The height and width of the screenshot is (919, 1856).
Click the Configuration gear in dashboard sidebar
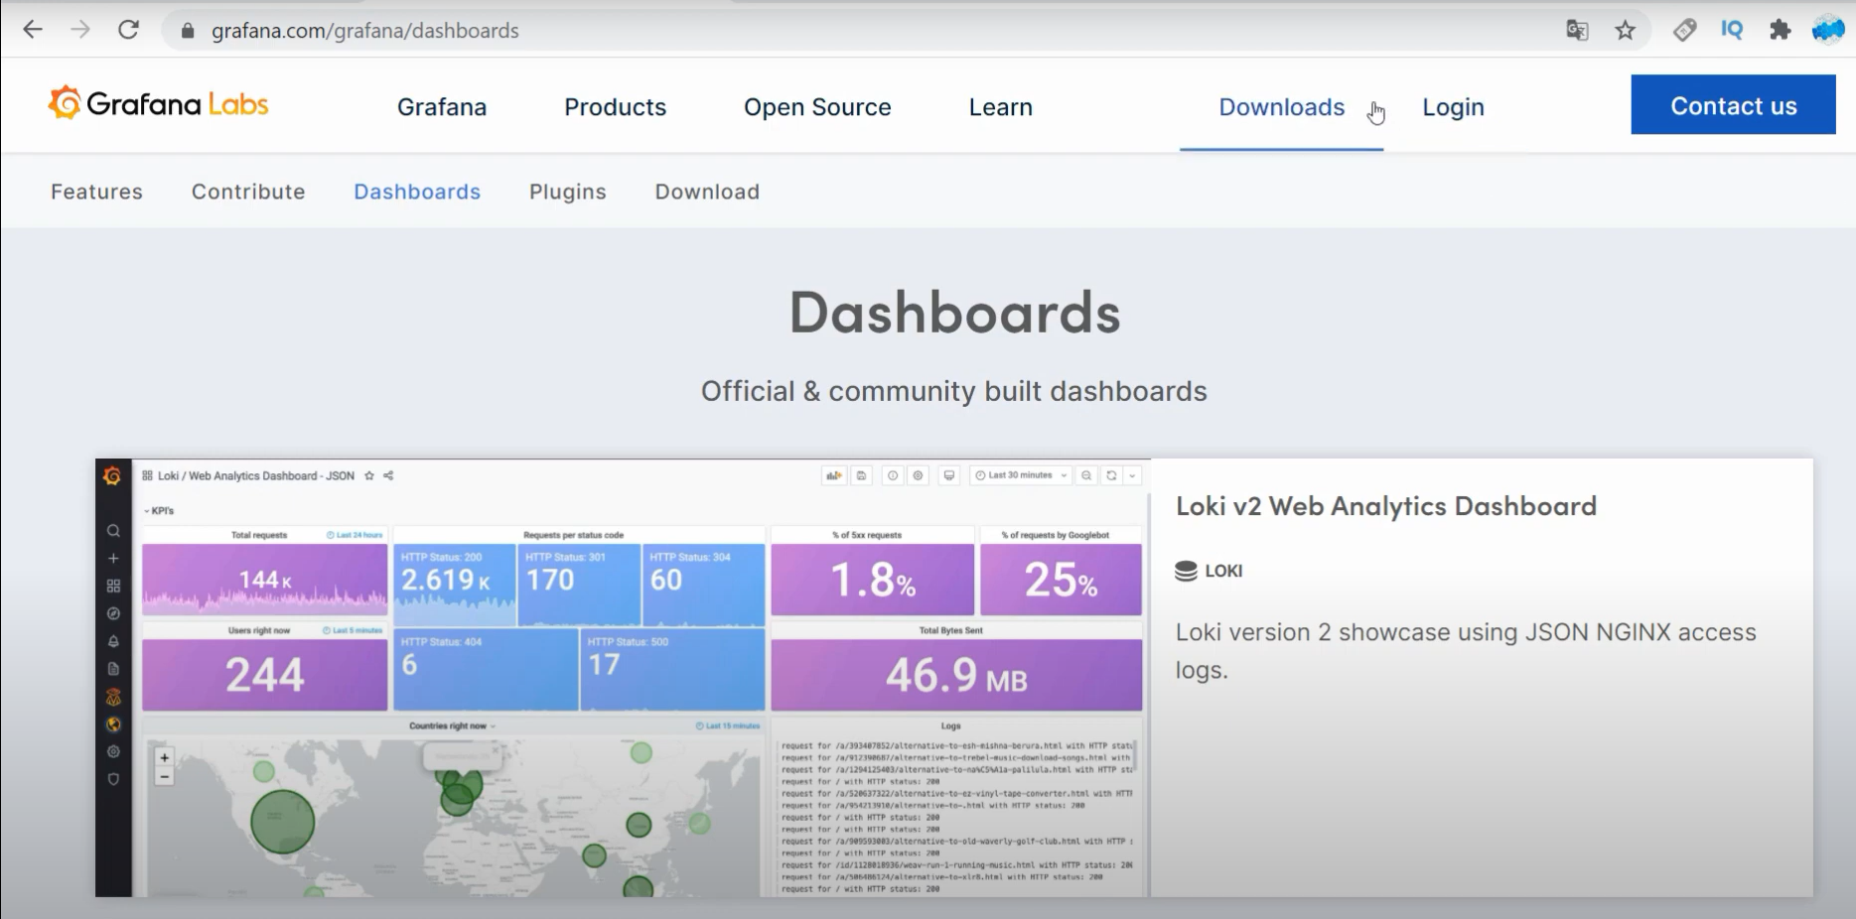(x=113, y=752)
